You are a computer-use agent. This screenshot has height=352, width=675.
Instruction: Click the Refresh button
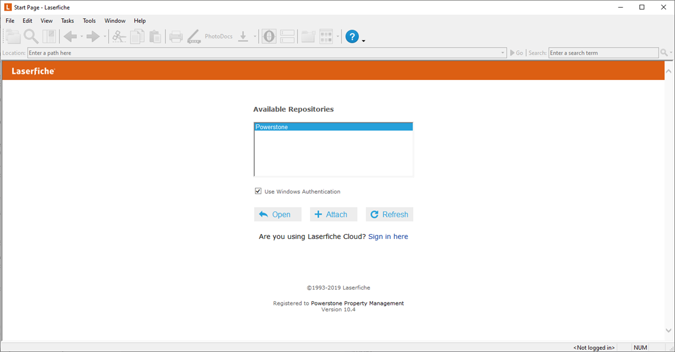coord(389,214)
